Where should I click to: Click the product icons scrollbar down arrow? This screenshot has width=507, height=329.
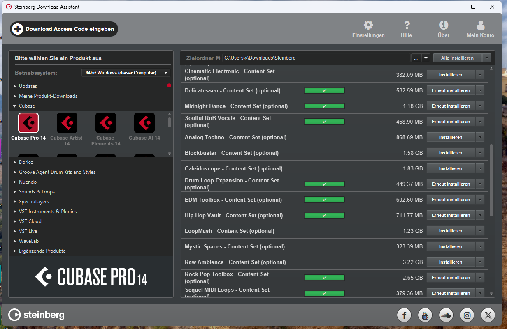pyautogui.click(x=169, y=154)
